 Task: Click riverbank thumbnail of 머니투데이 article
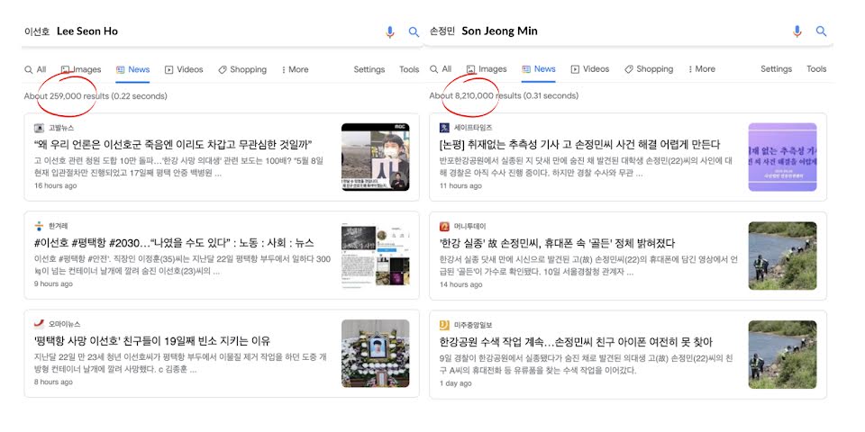[782, 256]
